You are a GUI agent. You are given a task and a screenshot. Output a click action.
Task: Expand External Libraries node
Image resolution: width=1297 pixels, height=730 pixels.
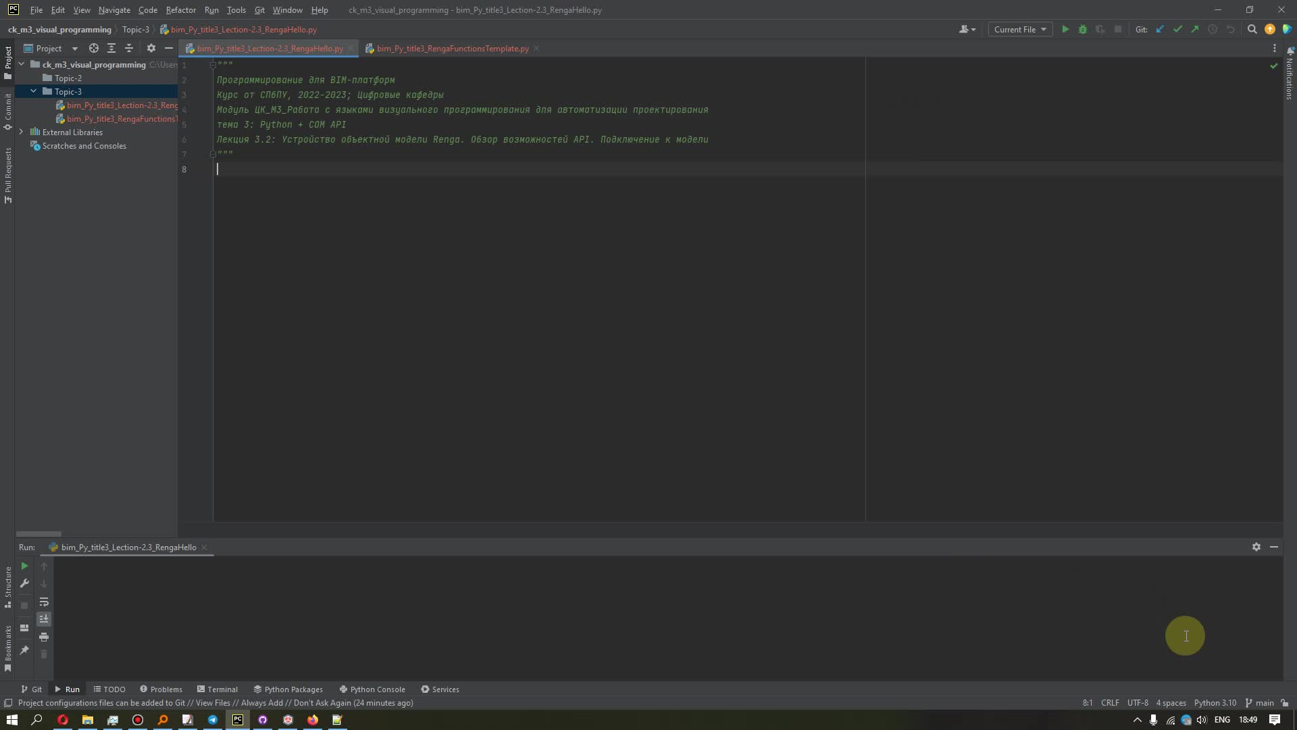[x=22, y=132]
